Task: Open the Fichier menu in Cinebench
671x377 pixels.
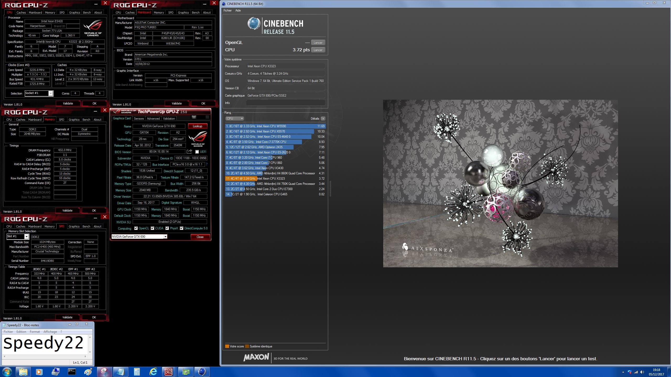Action: pyautogui.click(x=228, y=10)
